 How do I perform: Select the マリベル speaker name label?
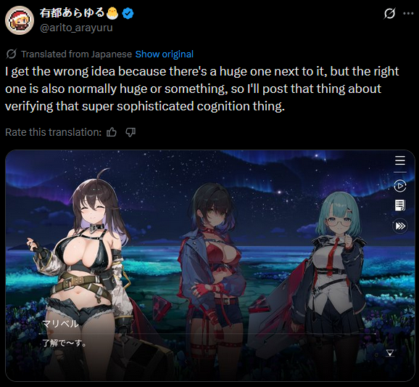click(x=60, y=324)
